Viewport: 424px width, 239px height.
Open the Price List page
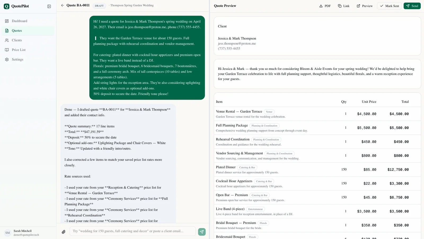tap(28, 50)
